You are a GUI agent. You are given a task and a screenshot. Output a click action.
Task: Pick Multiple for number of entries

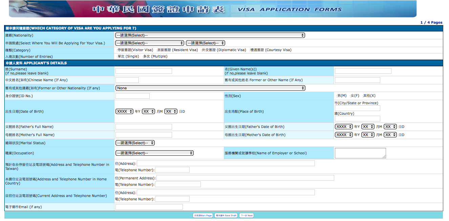coord(142,57)
